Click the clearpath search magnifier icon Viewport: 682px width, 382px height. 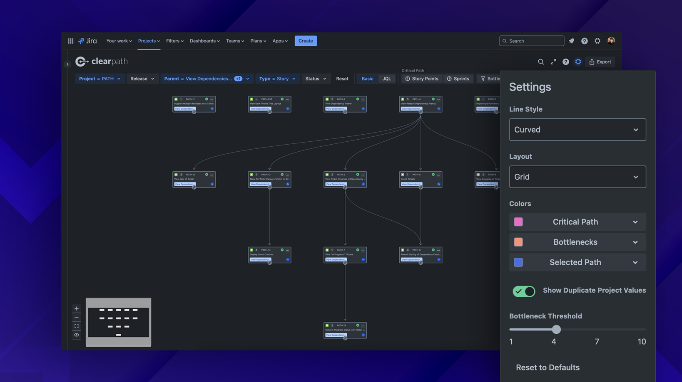click(540, 62)
